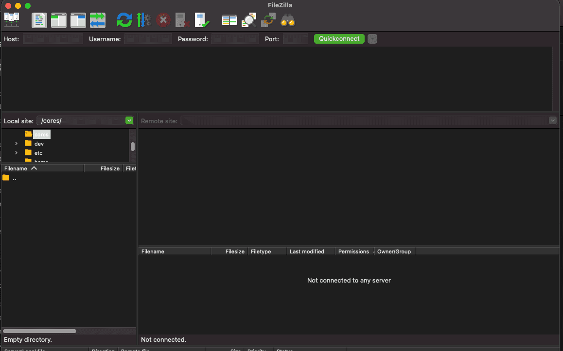Sort remote list by Permissions column

pyautogui.click(x=355, y=251)
